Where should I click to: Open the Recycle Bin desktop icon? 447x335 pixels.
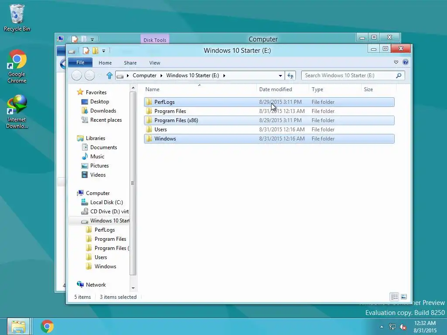[x=17, y=17]
